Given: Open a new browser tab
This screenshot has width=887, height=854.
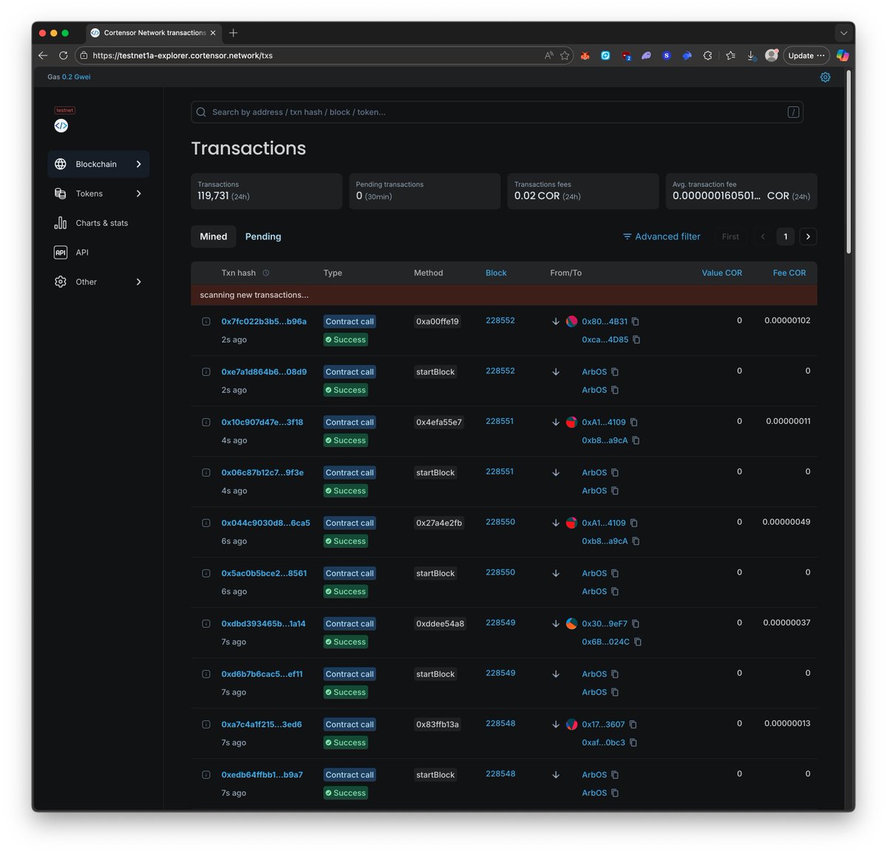Looking at the screenshot, I should (234, 33).
